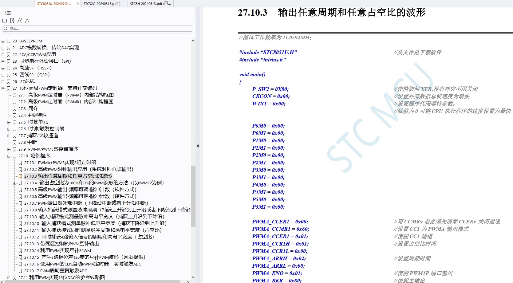Open bookmark 27.10.8 输入捕获模式测量脉冲周期
513x283 pixels.
click(107, 210)
